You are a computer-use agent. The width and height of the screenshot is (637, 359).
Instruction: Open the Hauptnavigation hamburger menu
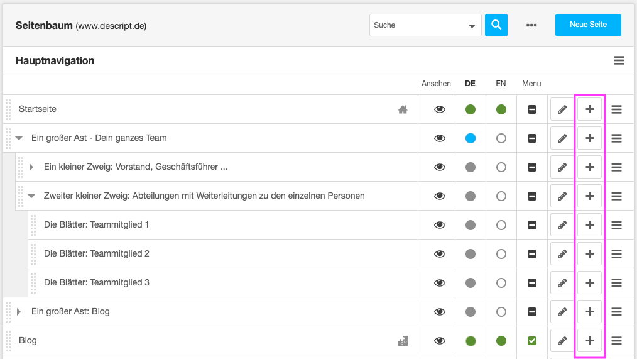(619, 60)
